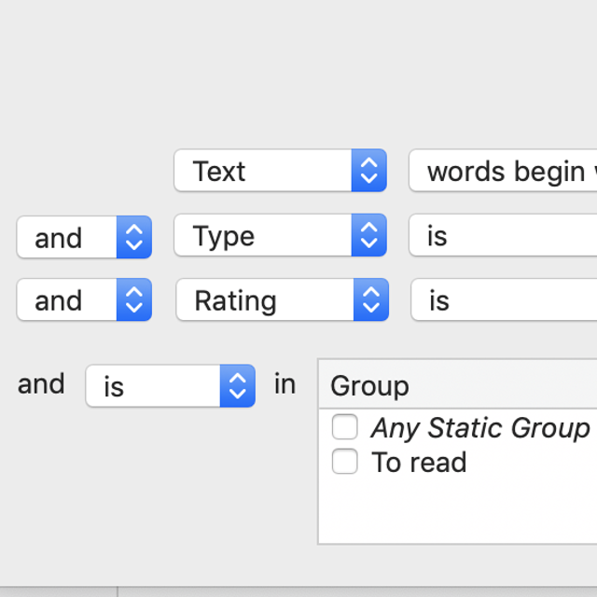Click the Group column header
The height and width of the screenshot is (597, 597).
pos(458,385)
